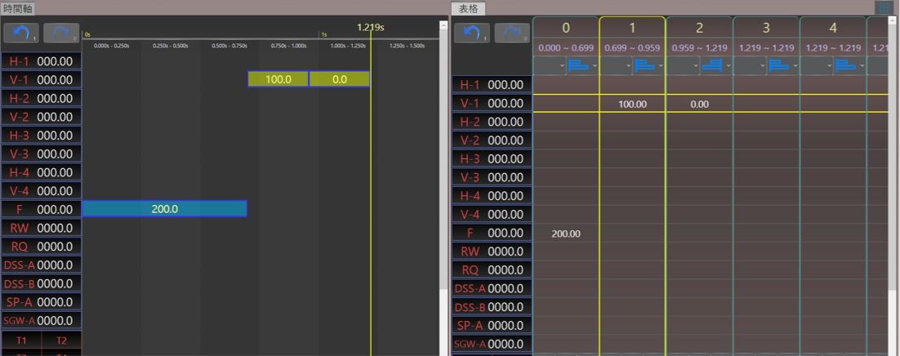The image size is (900, 356).
Task: Click the redo arrow in the timeline panel
Action: click(x=61, y=33)
